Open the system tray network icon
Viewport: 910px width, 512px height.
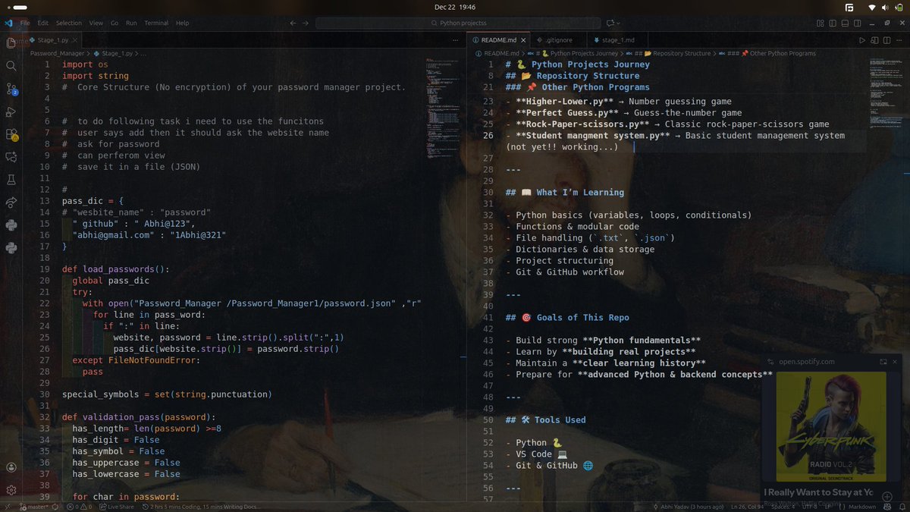[872, 7]
